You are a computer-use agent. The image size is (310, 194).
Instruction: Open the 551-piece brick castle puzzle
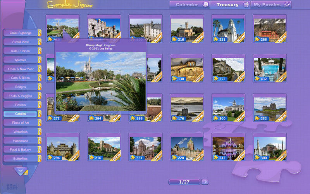pyautogui.click(x=146, y=147)
